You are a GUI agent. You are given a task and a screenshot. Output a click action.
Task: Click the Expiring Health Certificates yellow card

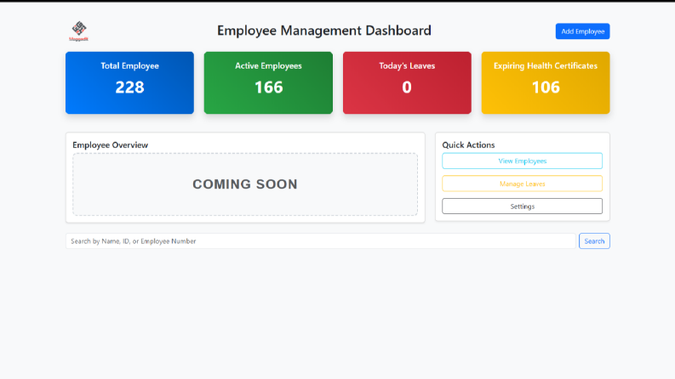click(546, 83)
